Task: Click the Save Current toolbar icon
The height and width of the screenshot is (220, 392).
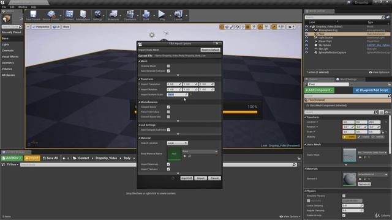Action: pyautogui.click(x=33, y=15)
